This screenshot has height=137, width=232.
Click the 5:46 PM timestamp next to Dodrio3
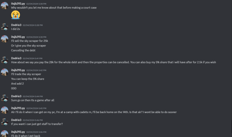tap(33, 120)
